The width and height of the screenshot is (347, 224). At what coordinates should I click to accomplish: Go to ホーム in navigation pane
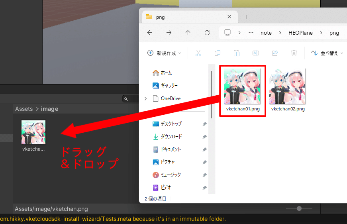[162, 73]
